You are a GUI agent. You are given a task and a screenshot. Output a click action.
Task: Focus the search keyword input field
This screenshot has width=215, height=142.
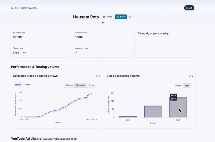(x=96, y=8)
